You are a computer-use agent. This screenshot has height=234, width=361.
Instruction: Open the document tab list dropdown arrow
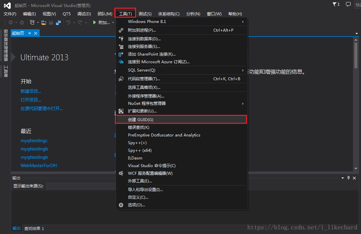click(x=357, y=34)
